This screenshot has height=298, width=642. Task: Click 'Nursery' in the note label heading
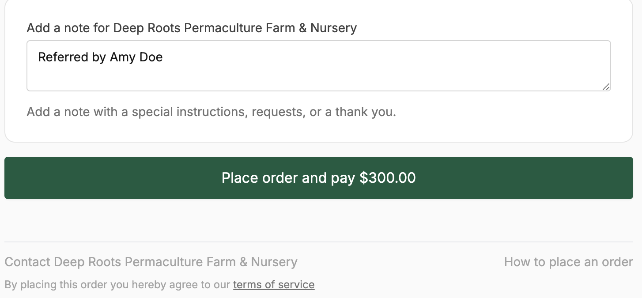[333, 28]
